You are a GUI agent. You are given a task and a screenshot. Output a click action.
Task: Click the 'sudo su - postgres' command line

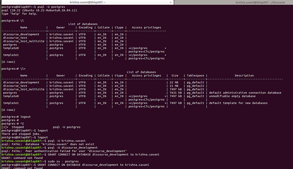(40, 161)
